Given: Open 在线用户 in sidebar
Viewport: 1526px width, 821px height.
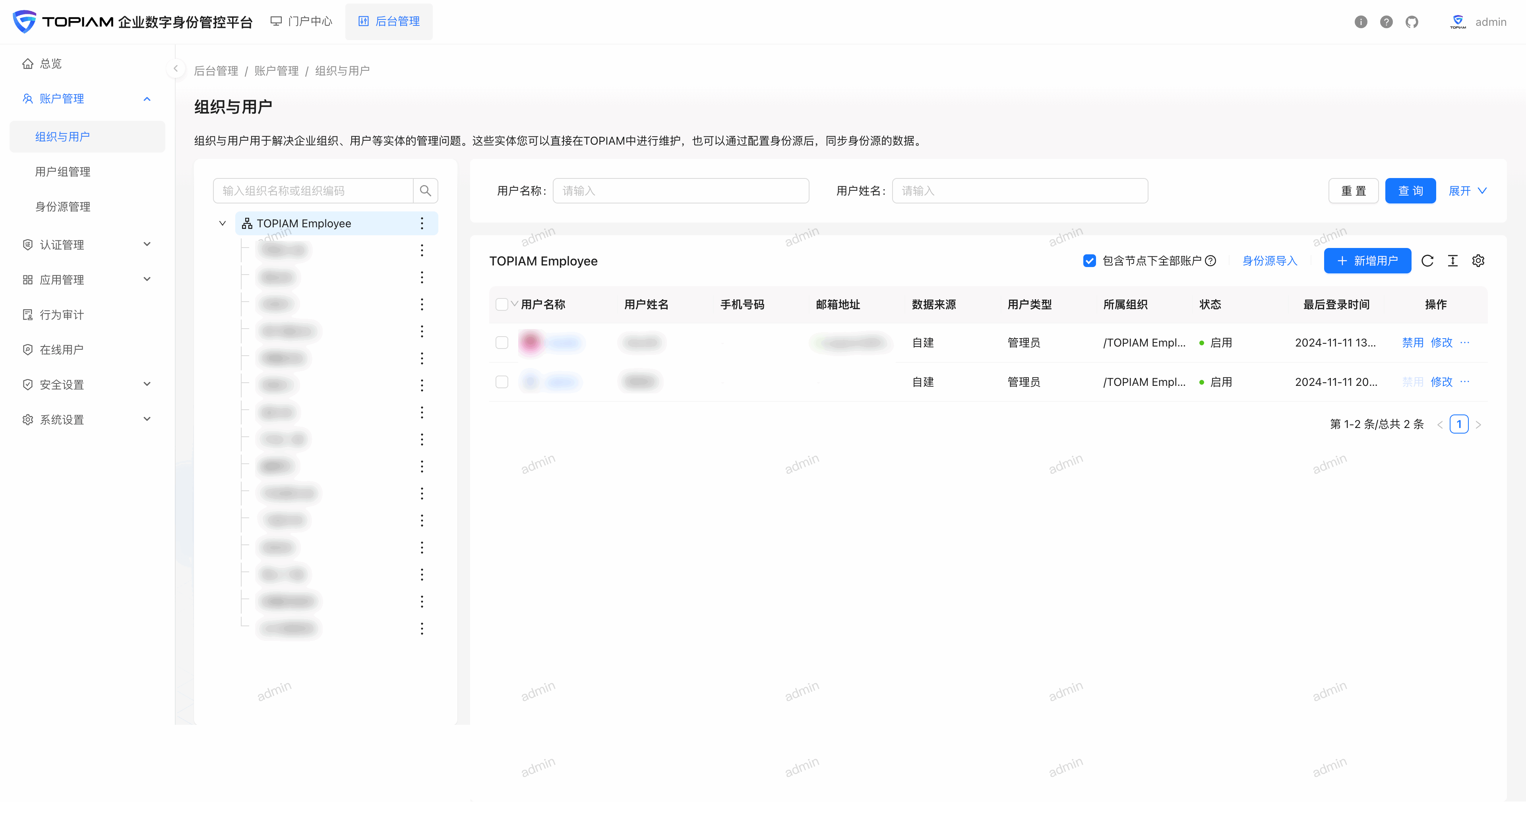Looking at the screenshot, I should (x=87, y=349).
